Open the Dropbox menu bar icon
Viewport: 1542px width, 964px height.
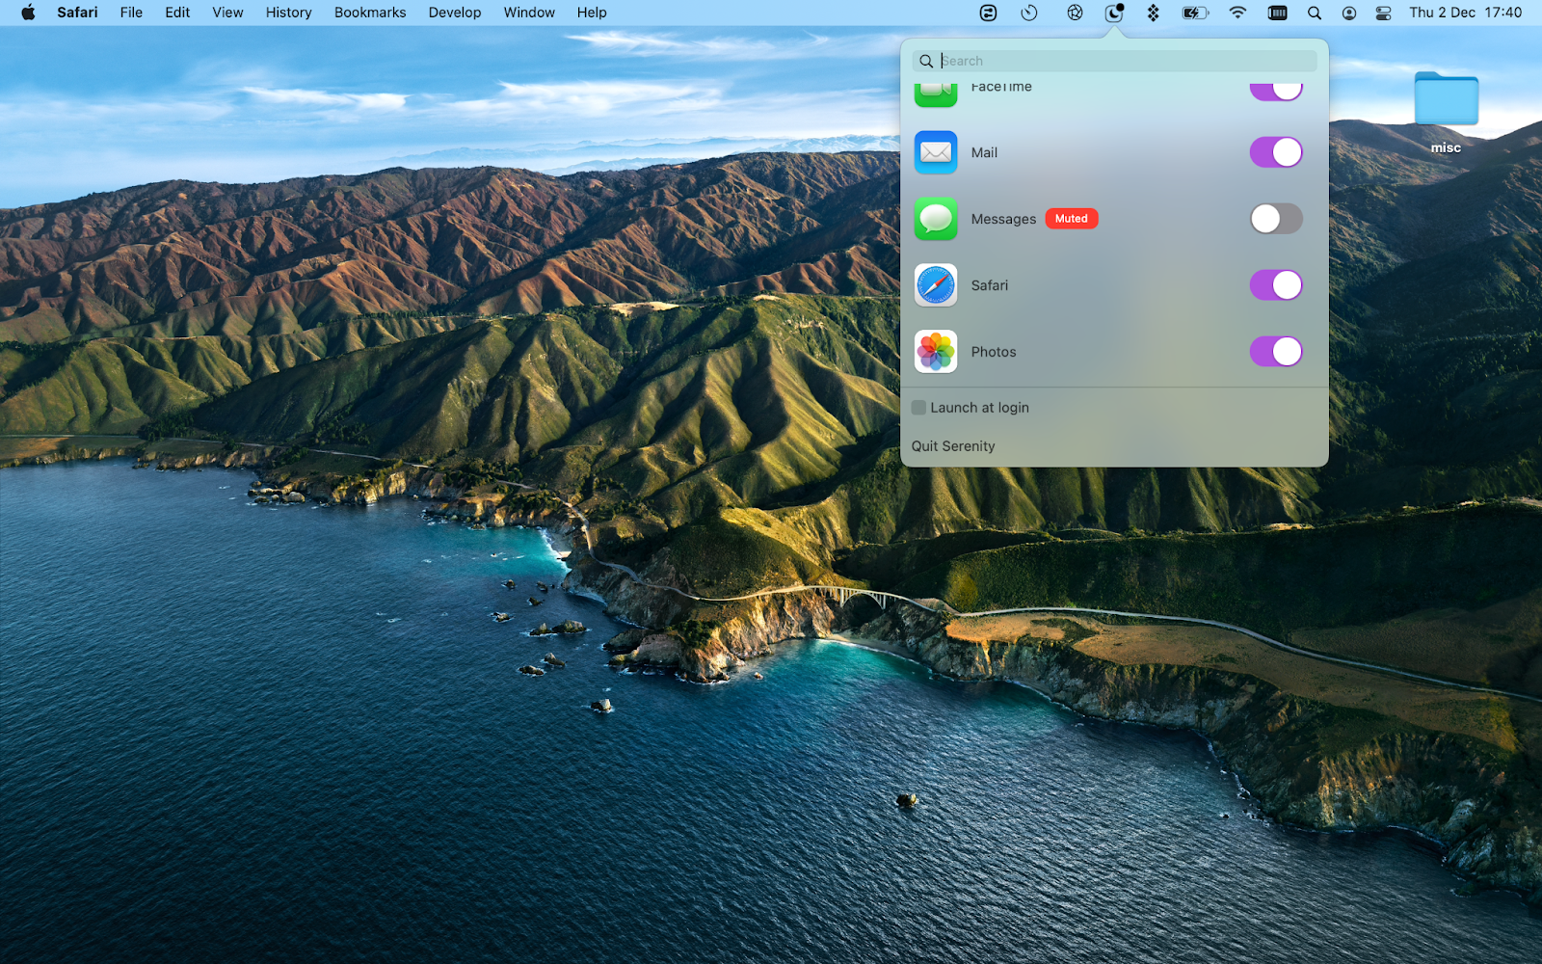click(1153, 13)
